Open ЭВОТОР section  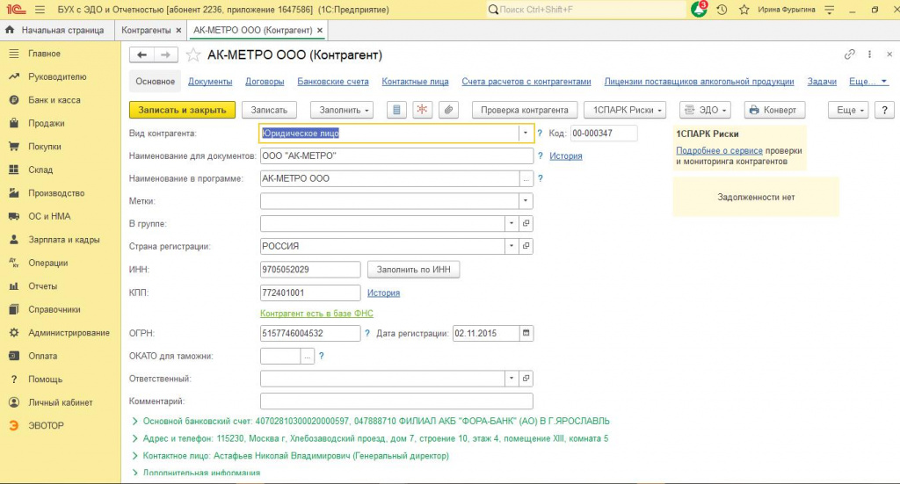pos(46,425)
